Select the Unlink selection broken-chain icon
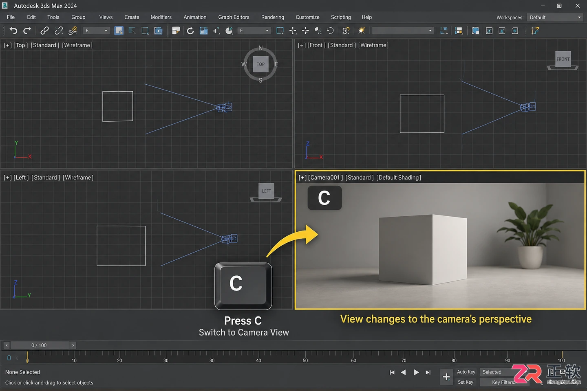The image size is (587, 391). [x=59, y=31]
